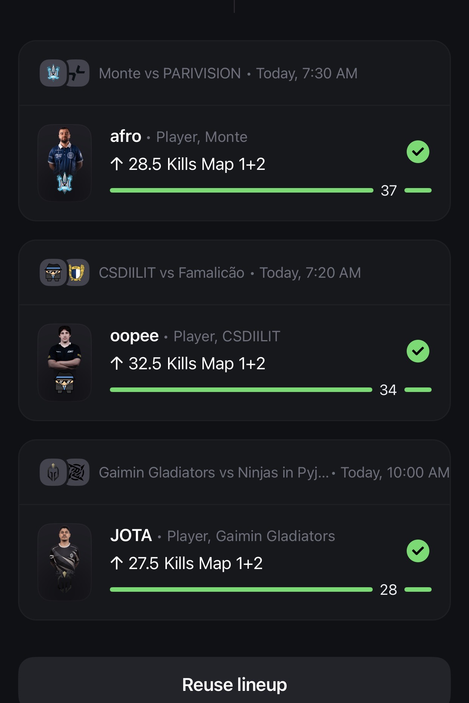Click the up arrow beside 28.5 Kills

coord(117,164)
